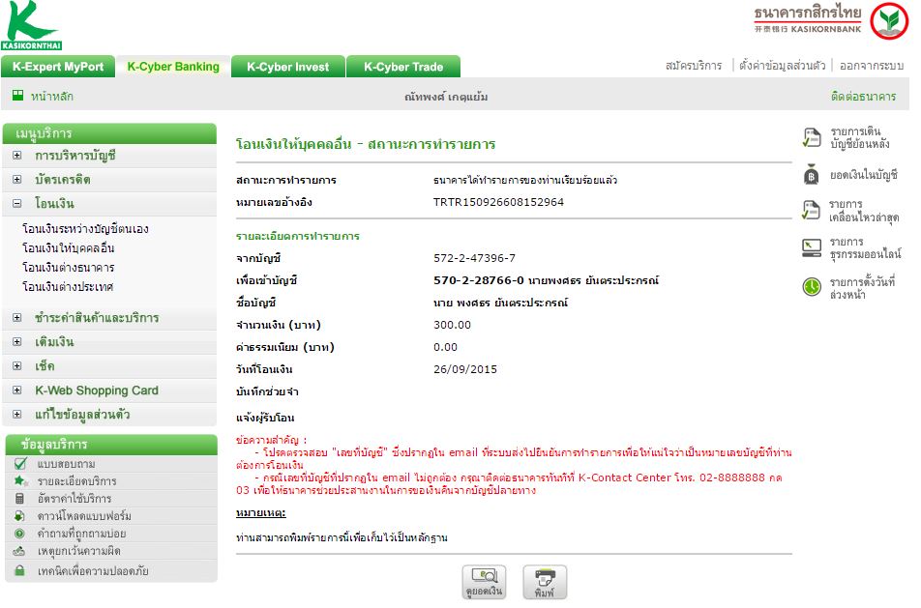Click the ตั้งค่าข้อมูลส่วนตัว link
This screenshot has width=921, height=608.
(783, 65)
